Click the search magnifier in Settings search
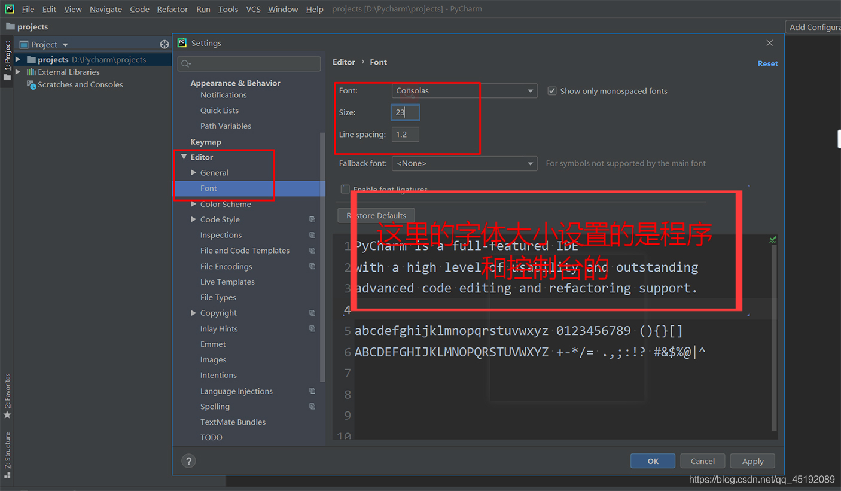 pos(186,64)
